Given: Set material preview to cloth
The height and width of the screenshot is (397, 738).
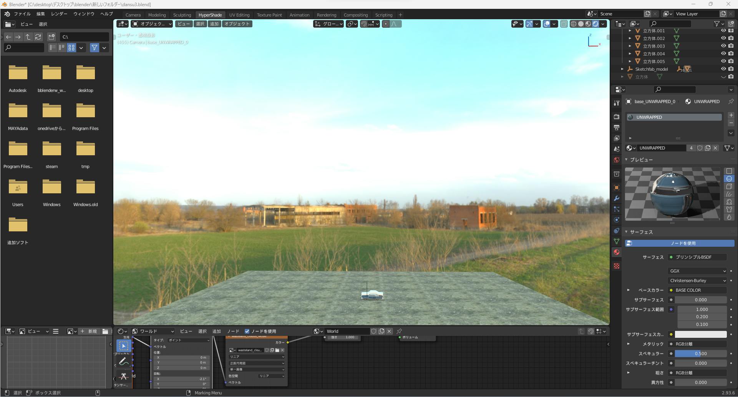Looking at the screenshot, I should (729, 209).
